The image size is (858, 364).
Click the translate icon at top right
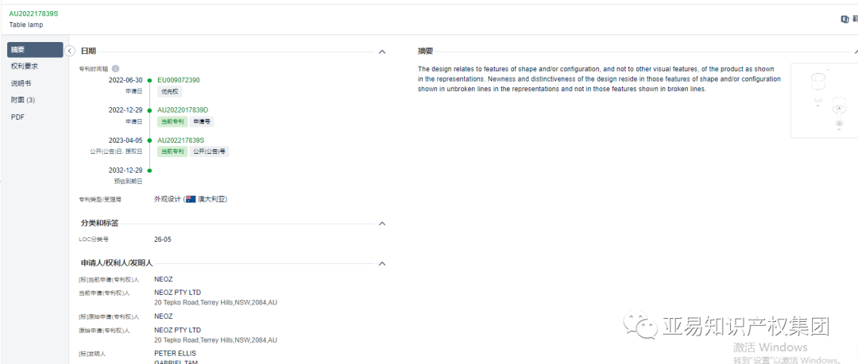click(x=844, y=19)
